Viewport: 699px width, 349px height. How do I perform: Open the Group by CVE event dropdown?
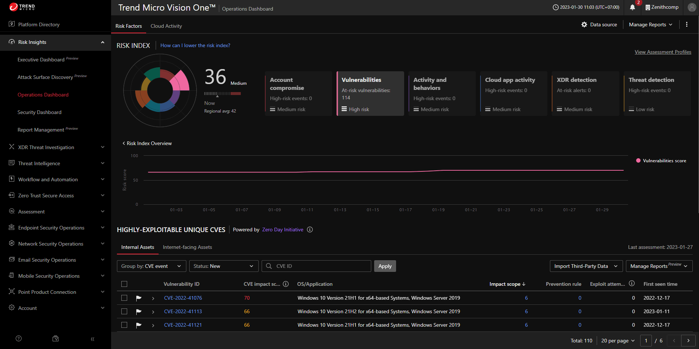point(152,266)
